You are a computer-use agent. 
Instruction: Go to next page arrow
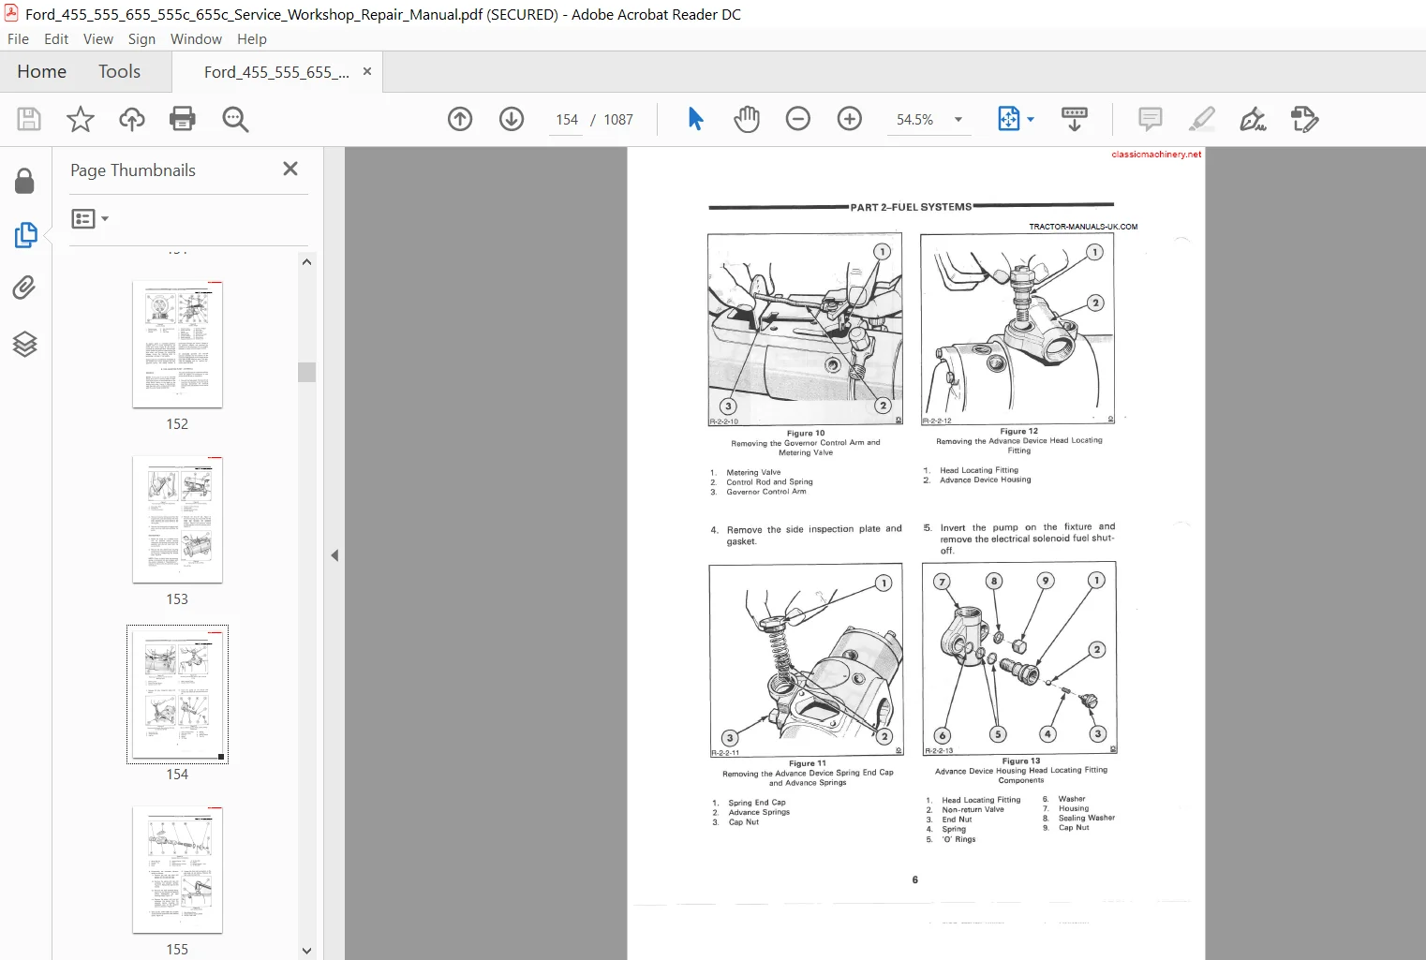pyautogui.click(x=512, y=119)
